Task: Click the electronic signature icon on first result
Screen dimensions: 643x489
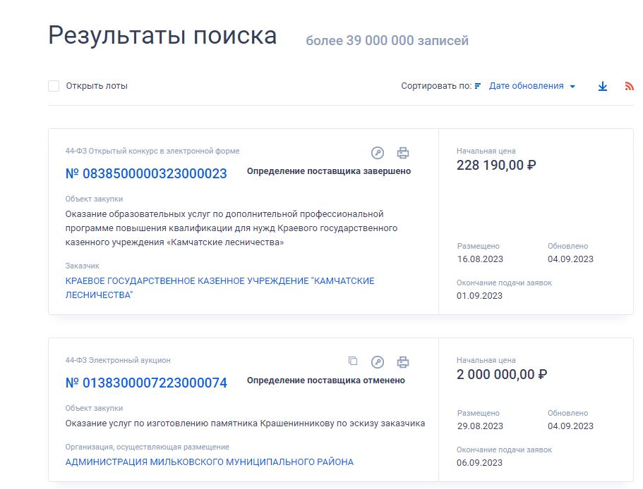Action: 379,151
